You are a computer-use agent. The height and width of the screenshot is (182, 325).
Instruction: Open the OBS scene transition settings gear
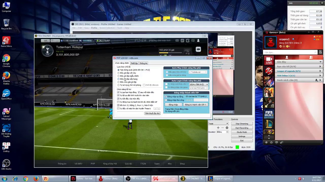227,128
